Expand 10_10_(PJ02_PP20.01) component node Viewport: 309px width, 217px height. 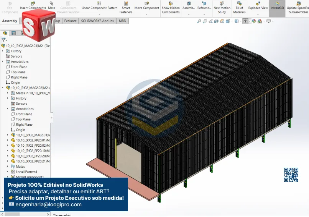click(x=8, y=140)
